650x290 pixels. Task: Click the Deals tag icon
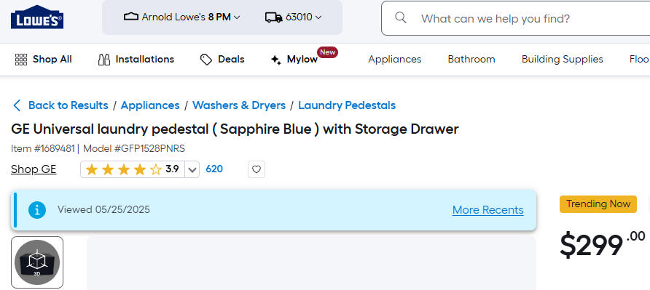tap(206, 60)
